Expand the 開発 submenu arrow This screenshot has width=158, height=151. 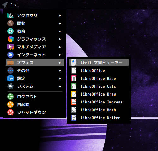click(60, 24)
